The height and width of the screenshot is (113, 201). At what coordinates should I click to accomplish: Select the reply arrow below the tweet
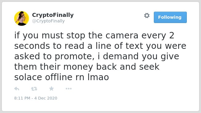17,89
